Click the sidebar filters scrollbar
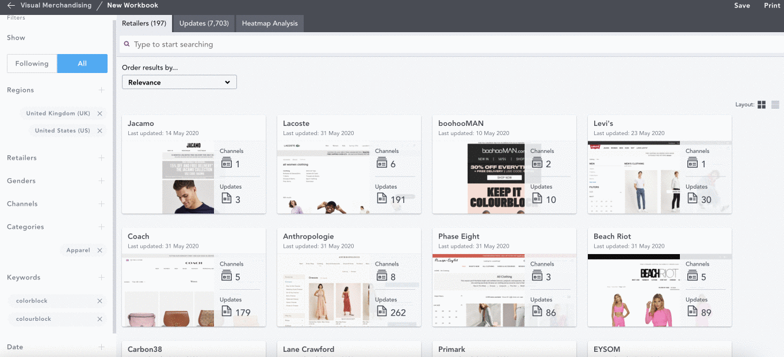This screenshot has width=784, height=357. pos(115,176)
